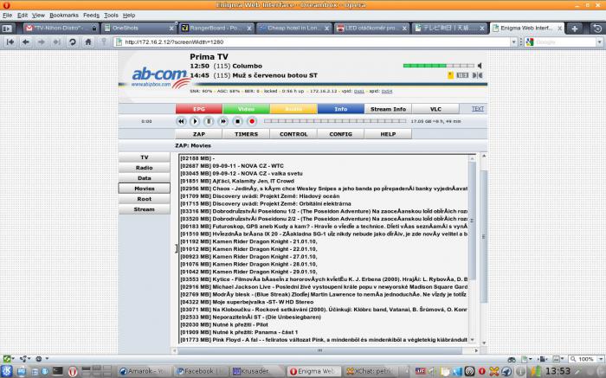
Task: Select Moje superbejvalka recording
Action: [x=324, y=302]
